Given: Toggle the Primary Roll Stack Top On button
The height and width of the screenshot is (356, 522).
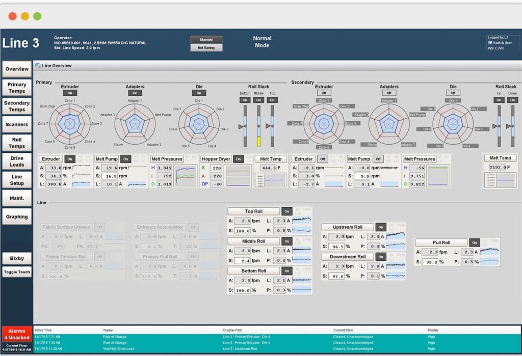Looking at the screenshot, I should point(272,100).
